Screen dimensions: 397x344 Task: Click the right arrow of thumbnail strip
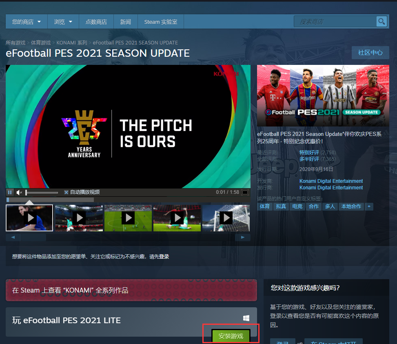pyautogui.click(x=243, y=237)
